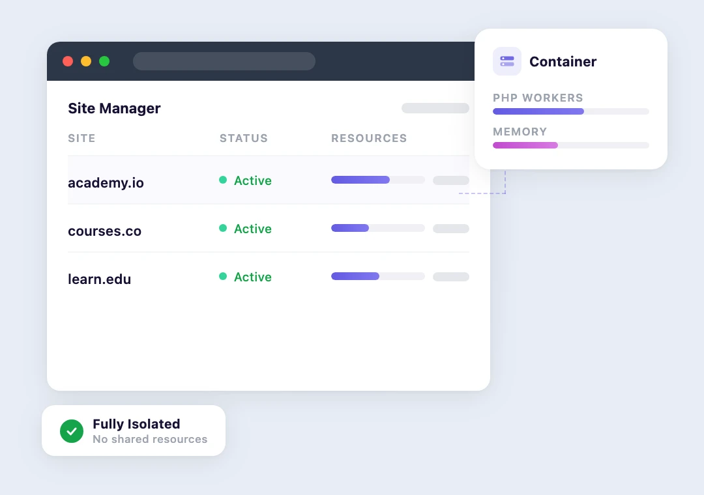Click the yellow traffic light in browser toolbar
Viewport: 704px width, 495px height.
click(x=86, y=61)
